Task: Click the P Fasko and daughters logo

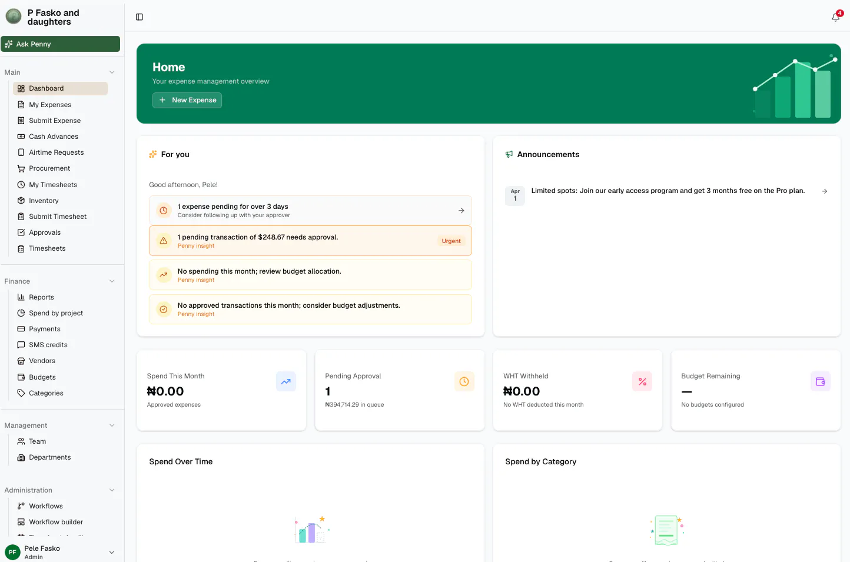Action: (x=14, y=16)
